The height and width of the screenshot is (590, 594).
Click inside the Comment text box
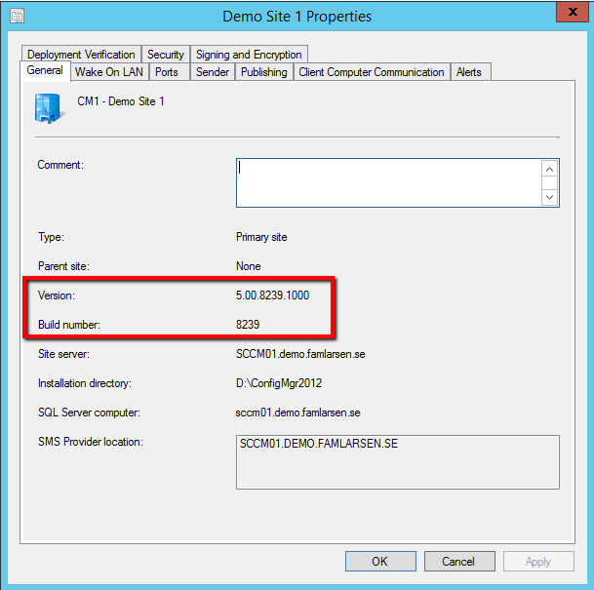[388, 182]
